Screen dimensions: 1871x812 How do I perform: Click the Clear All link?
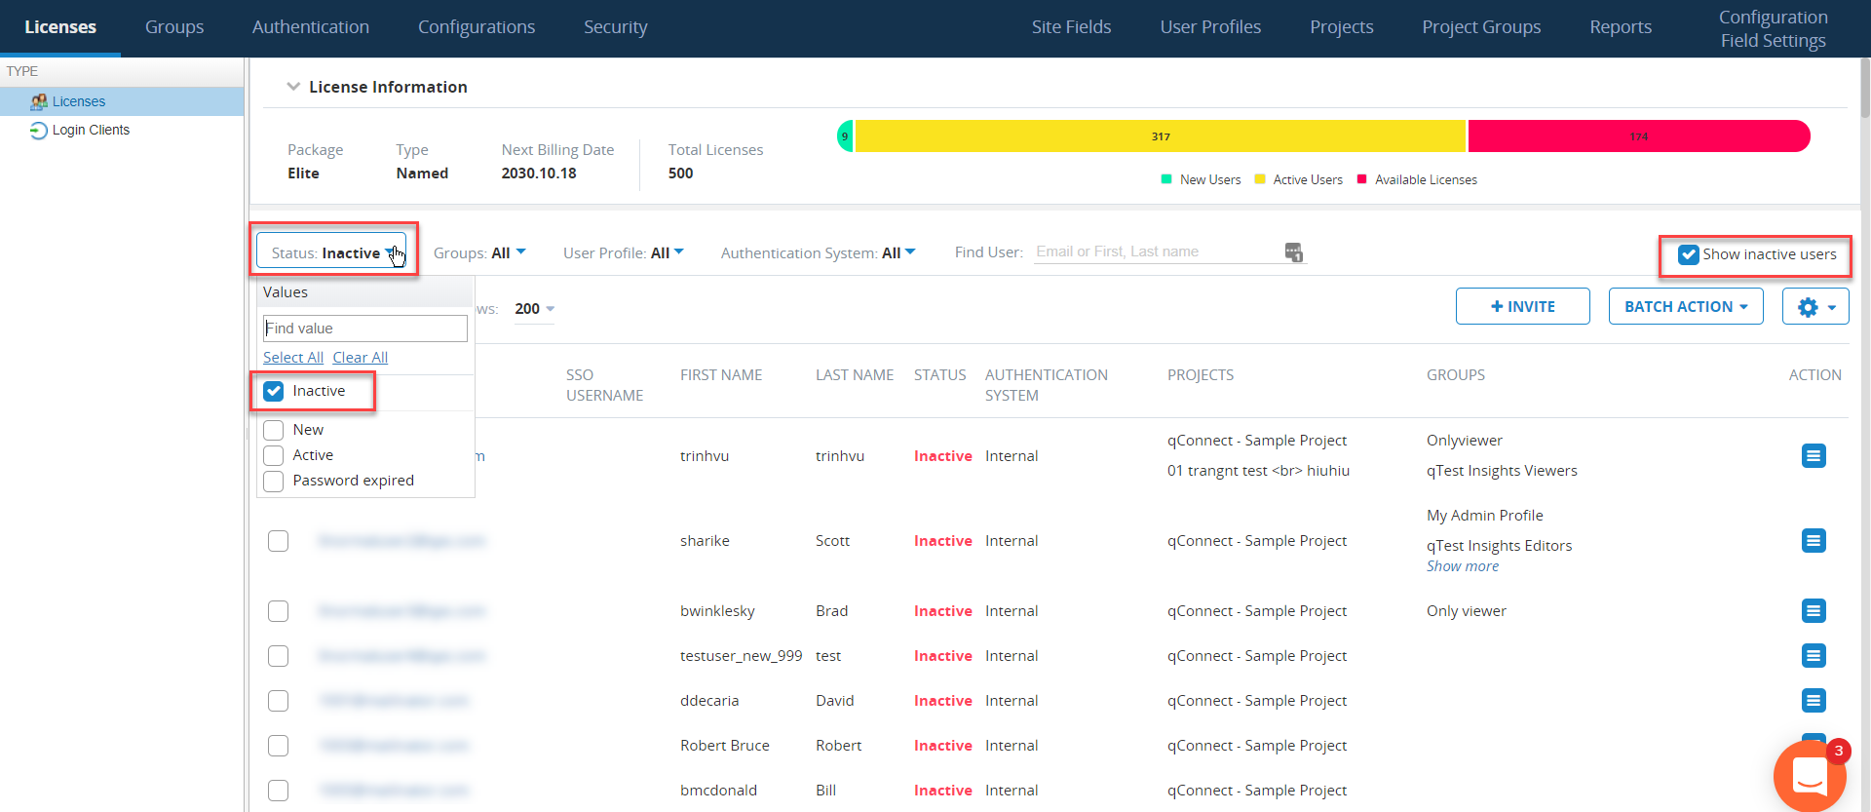[360, 358]
